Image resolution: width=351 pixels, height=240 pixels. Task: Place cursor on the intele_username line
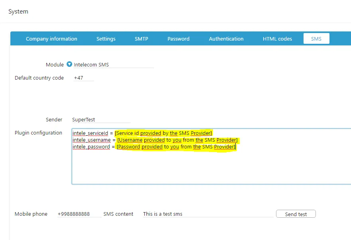(x=155, y=140)
